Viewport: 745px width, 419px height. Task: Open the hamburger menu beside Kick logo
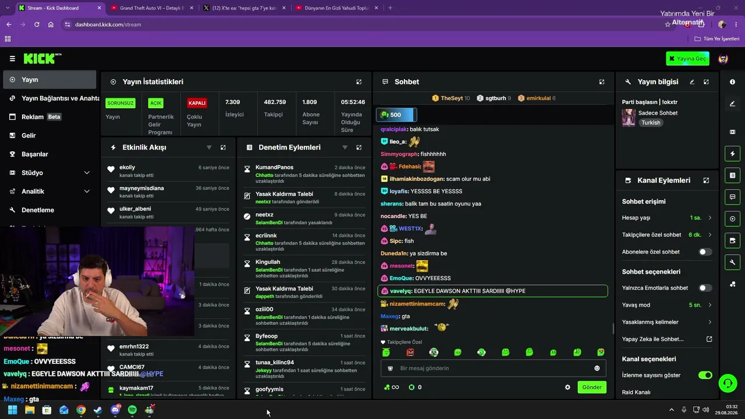tap(12, 59)
